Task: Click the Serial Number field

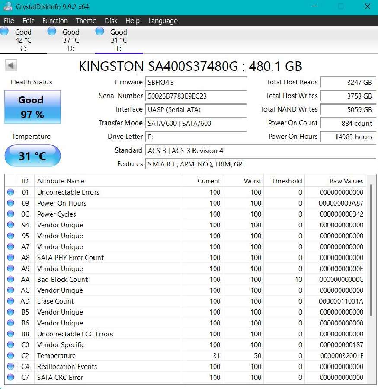Action: (196, 96)
